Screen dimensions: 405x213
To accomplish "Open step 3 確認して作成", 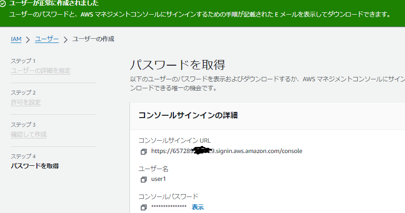I will (29, 135).
